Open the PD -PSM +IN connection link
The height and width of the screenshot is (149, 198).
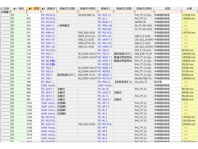point(105,26)
